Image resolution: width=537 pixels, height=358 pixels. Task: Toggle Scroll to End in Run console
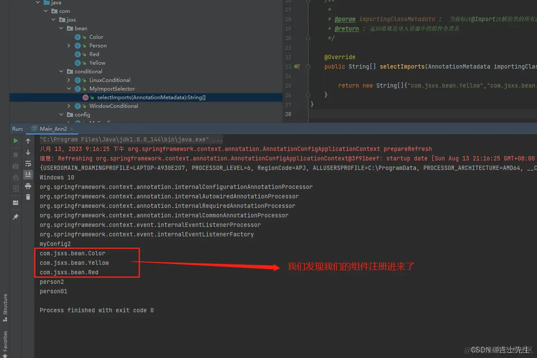coord(28,175)
